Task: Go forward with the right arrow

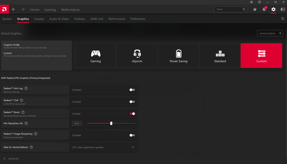Action: click(x=23, y=9)
